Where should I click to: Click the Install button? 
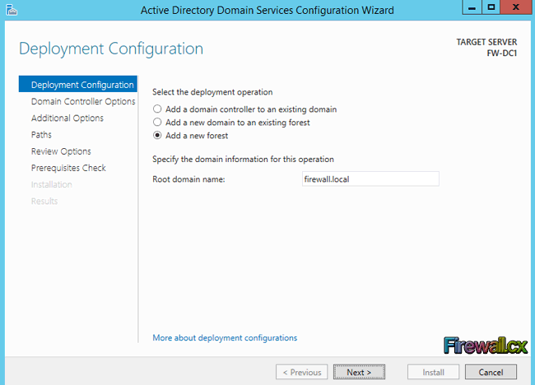(433, 372)
